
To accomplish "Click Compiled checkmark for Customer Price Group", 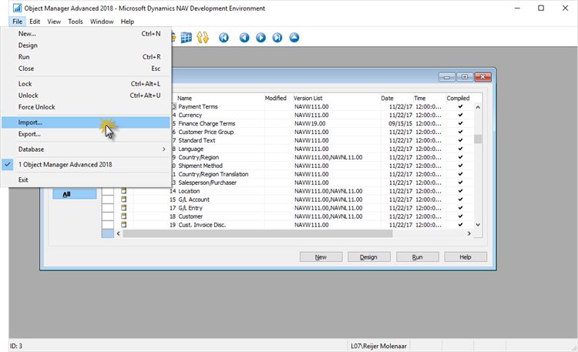I will (x=460, y=132).
